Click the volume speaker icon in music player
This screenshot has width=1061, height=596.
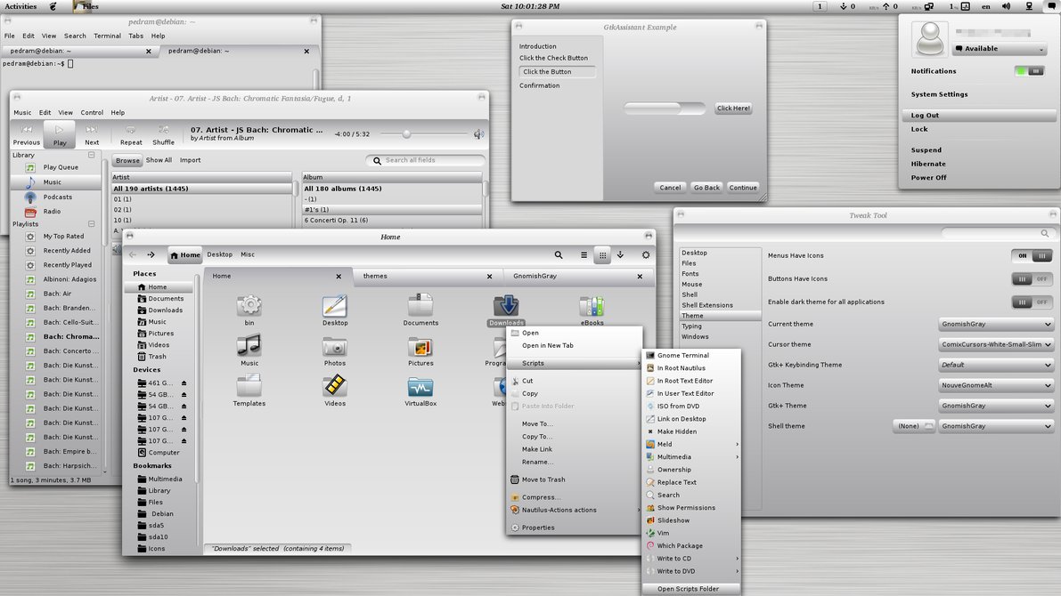tap(478, 134)
